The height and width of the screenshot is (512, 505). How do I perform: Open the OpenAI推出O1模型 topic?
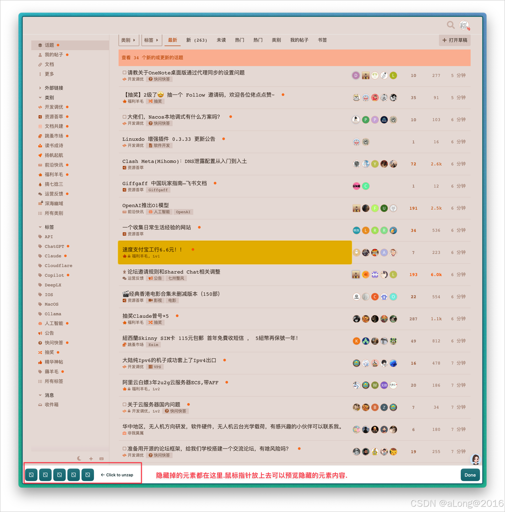[x=145, y=205]
